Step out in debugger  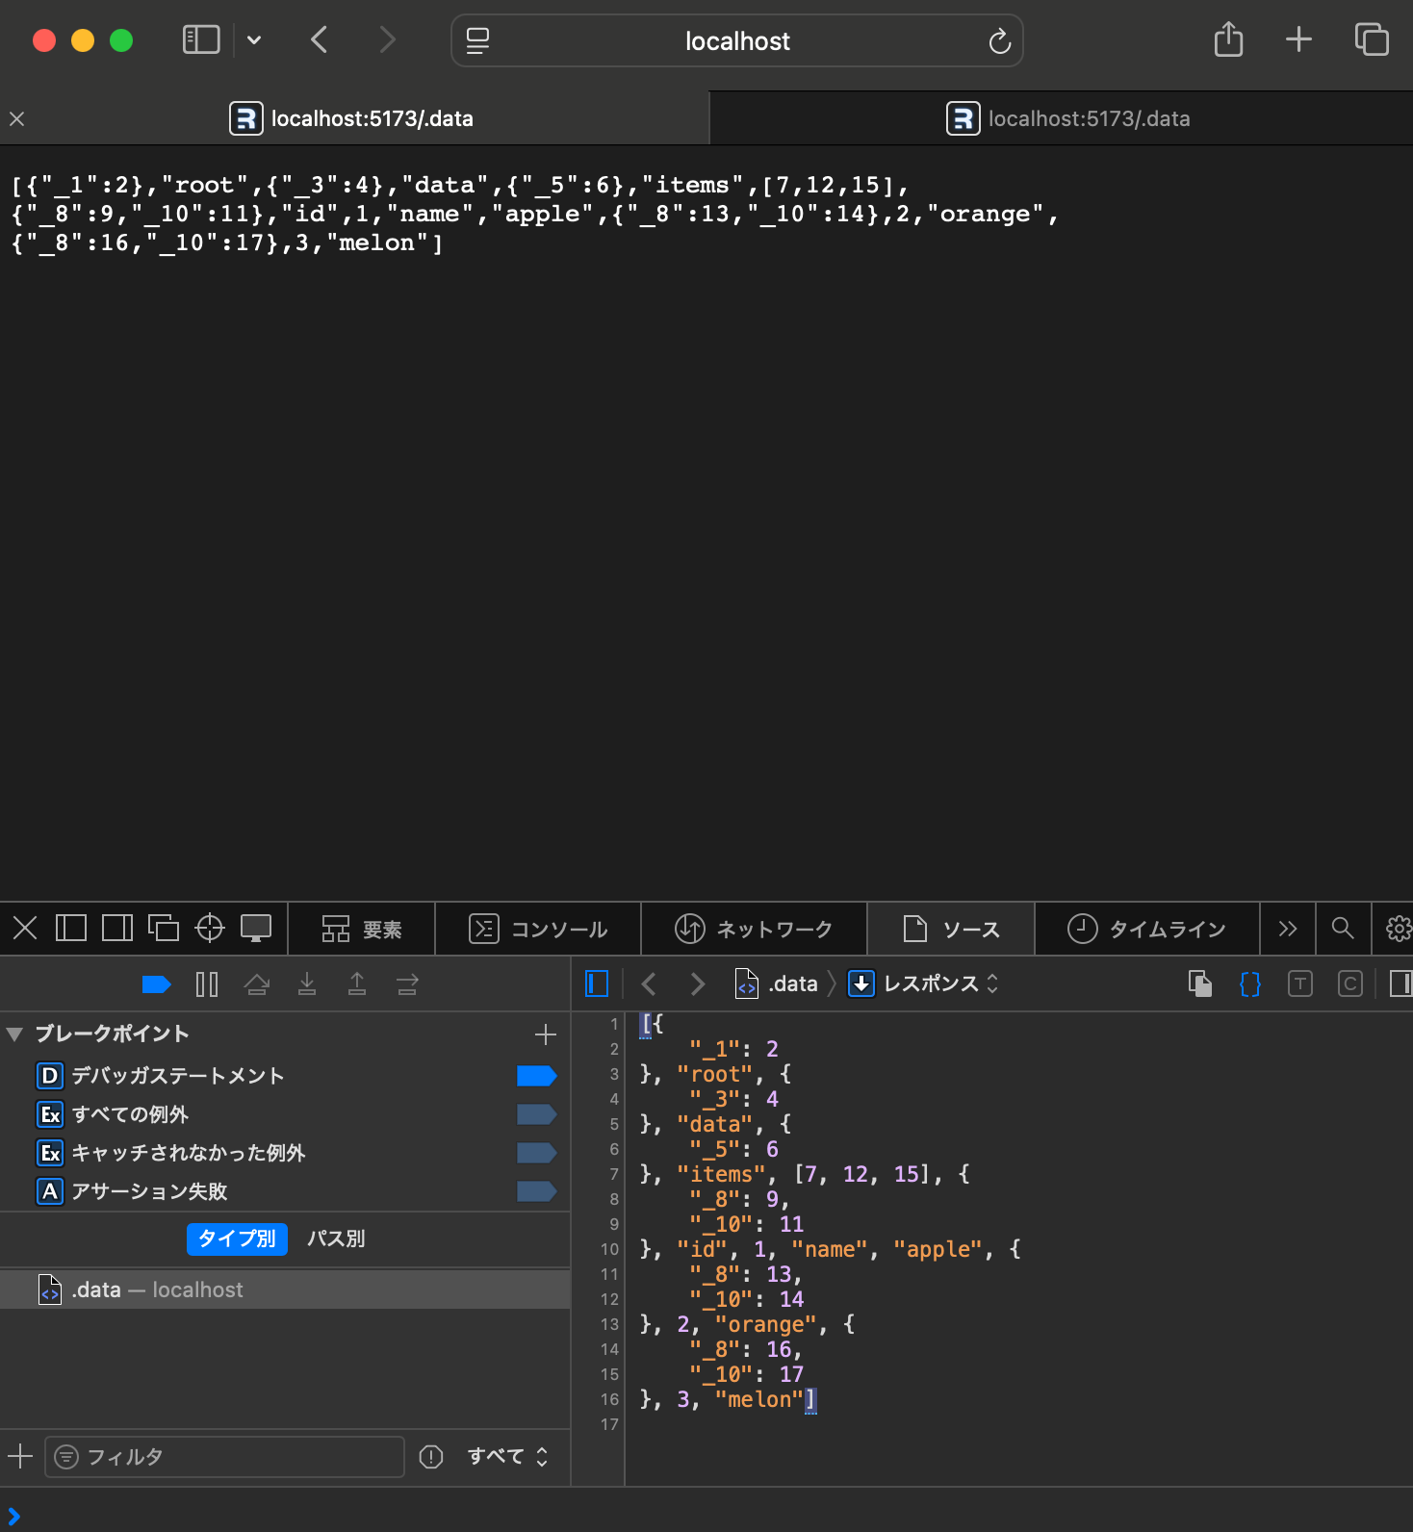(x=357, y=983)
